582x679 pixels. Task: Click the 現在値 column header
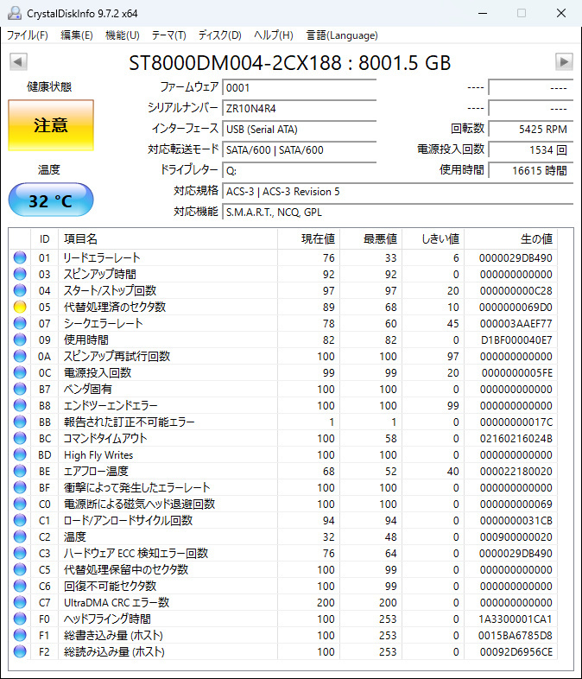point(309,239)
